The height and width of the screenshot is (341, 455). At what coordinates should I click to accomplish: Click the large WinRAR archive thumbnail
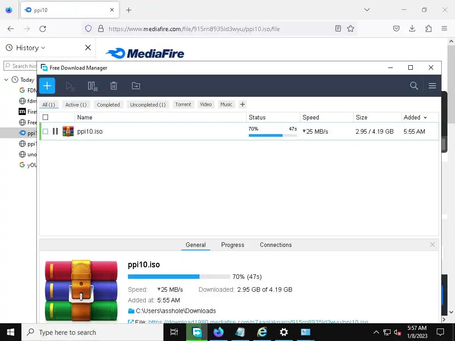point(81,290)
